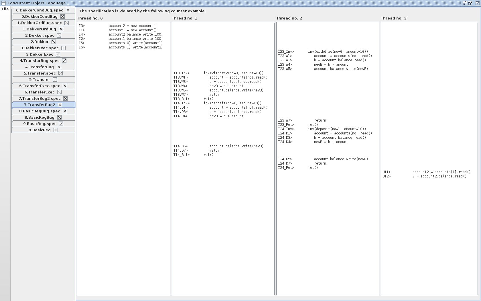Screen dimensions: 481x301
Task: Close the 3.DekkerExec tab
Action: (58, 54)
